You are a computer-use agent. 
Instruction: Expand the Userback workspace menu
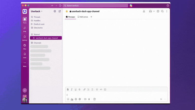tap(37, 11)
